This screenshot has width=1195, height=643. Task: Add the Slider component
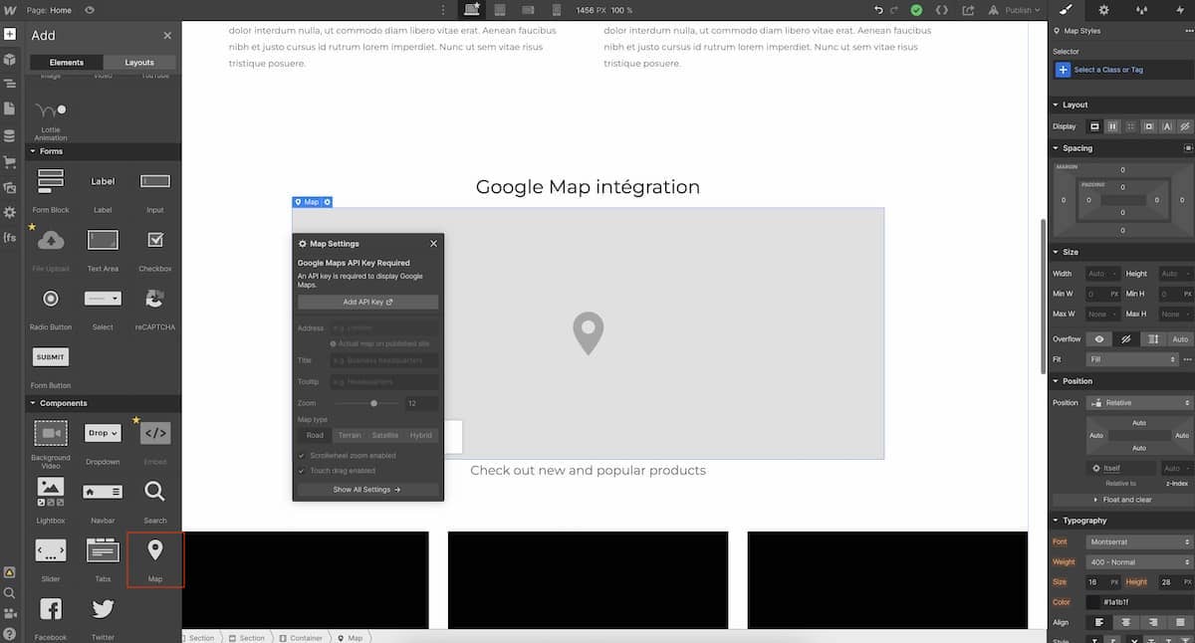[51, 558]
